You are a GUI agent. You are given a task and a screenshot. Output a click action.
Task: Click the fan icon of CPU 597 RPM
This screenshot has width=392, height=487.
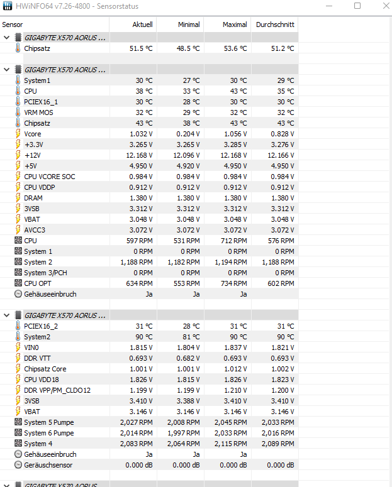pyautogui.click(x=18, y=240)
